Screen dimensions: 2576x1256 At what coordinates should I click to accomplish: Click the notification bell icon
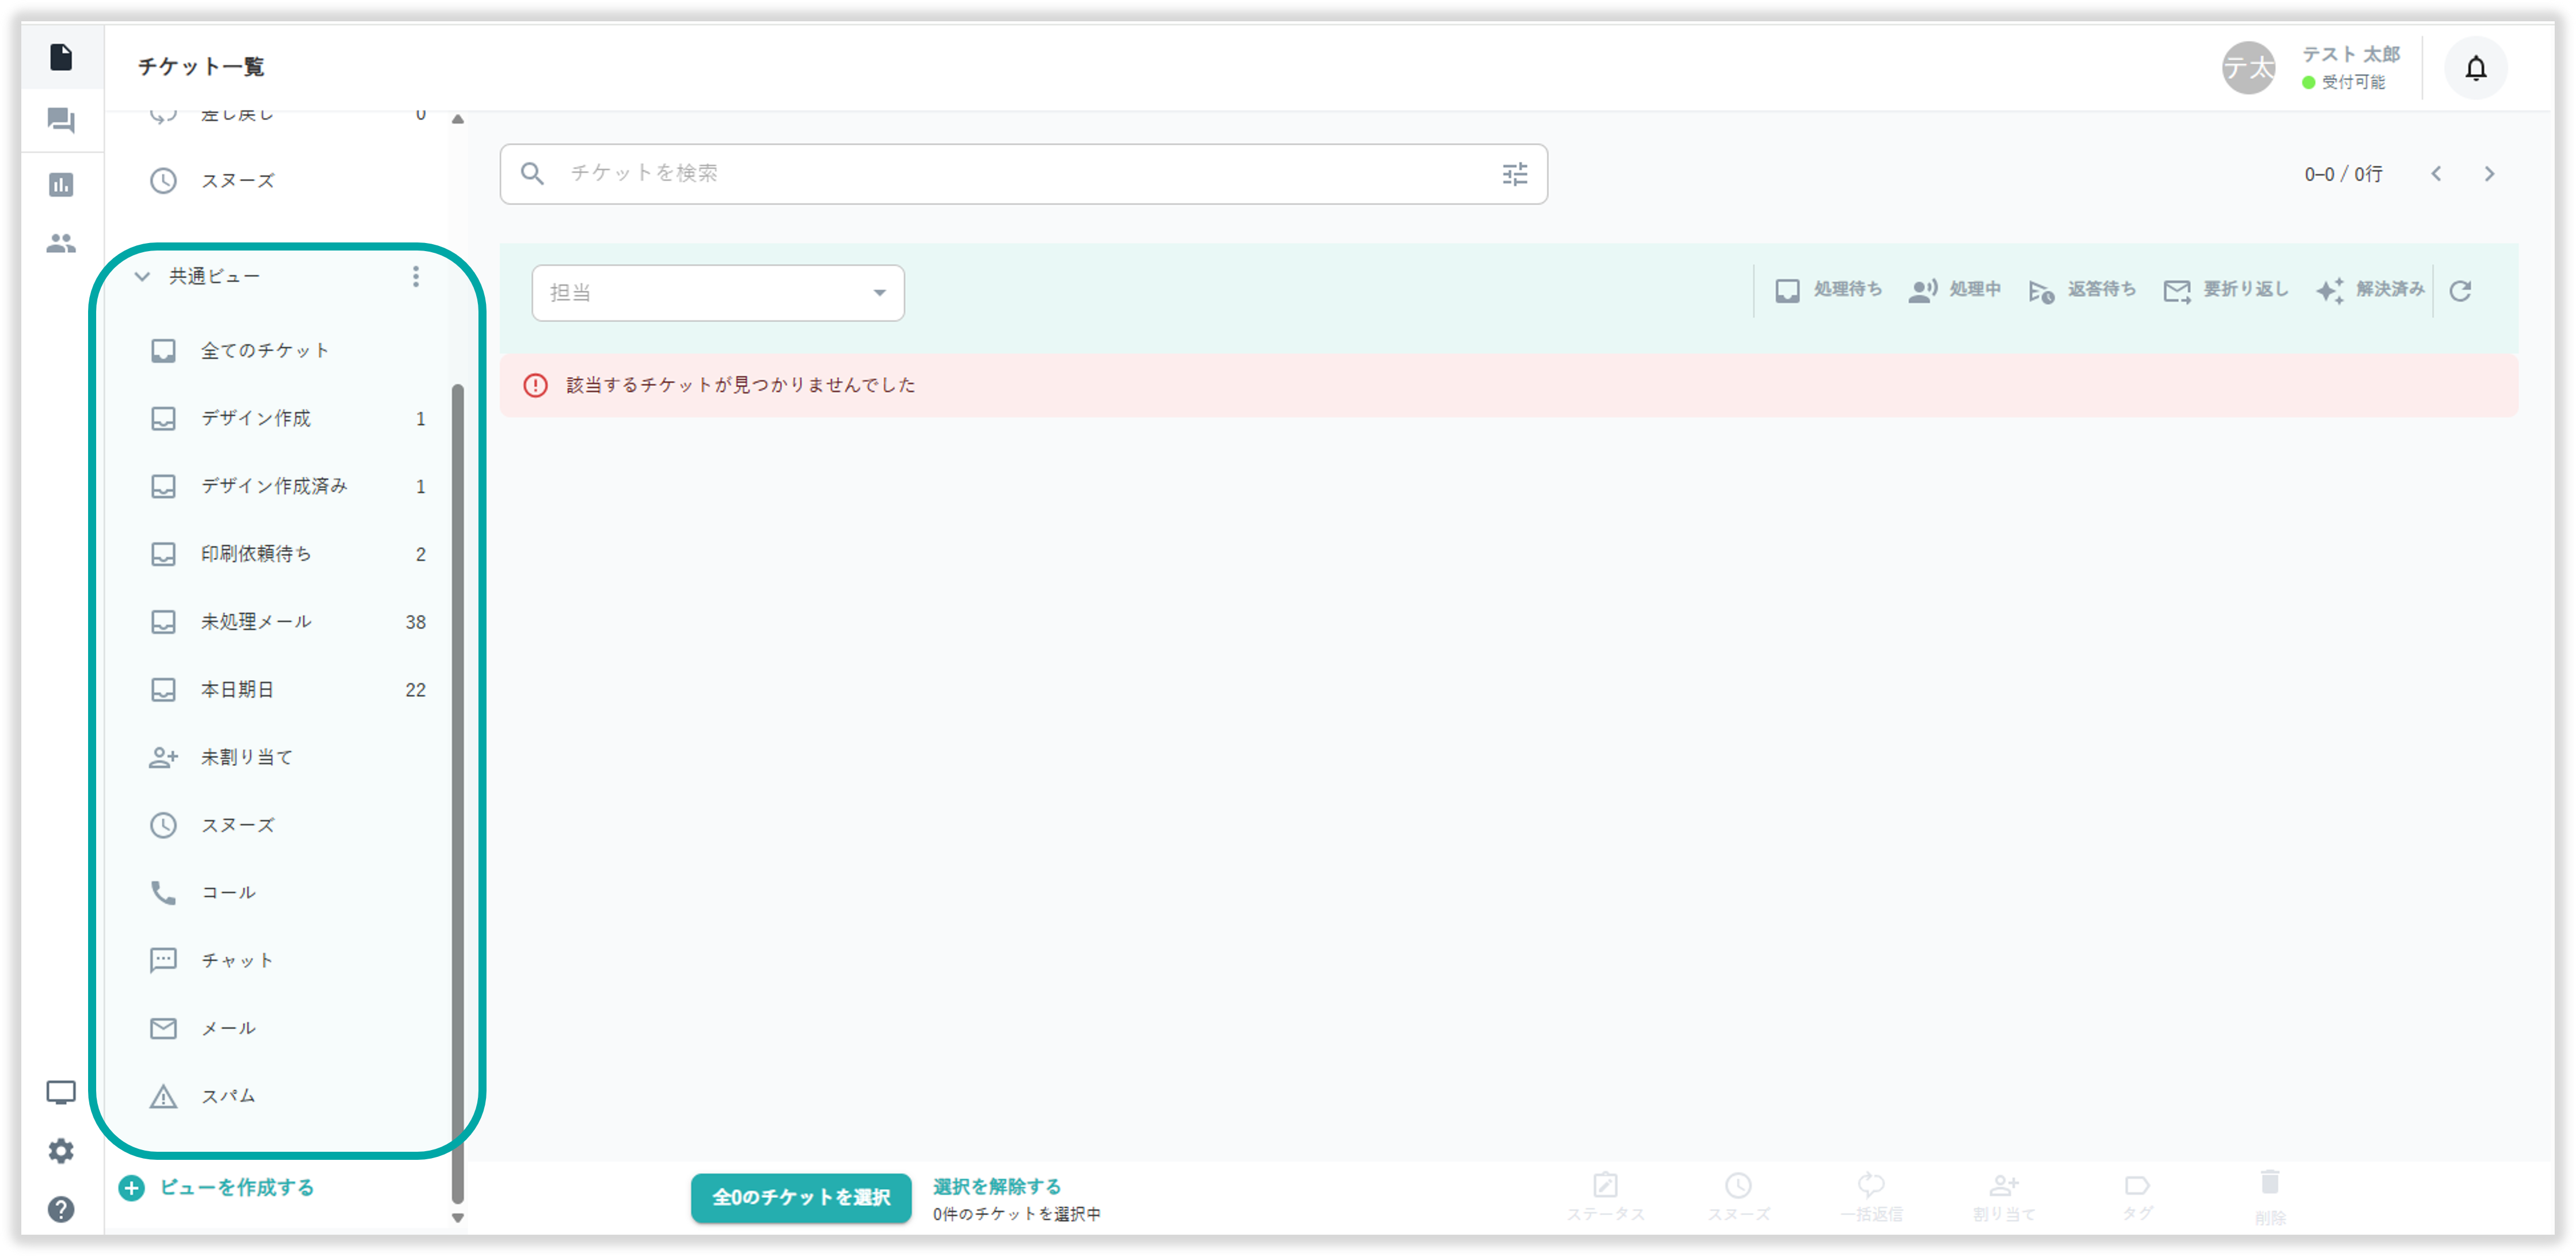tap(2475, 68)
